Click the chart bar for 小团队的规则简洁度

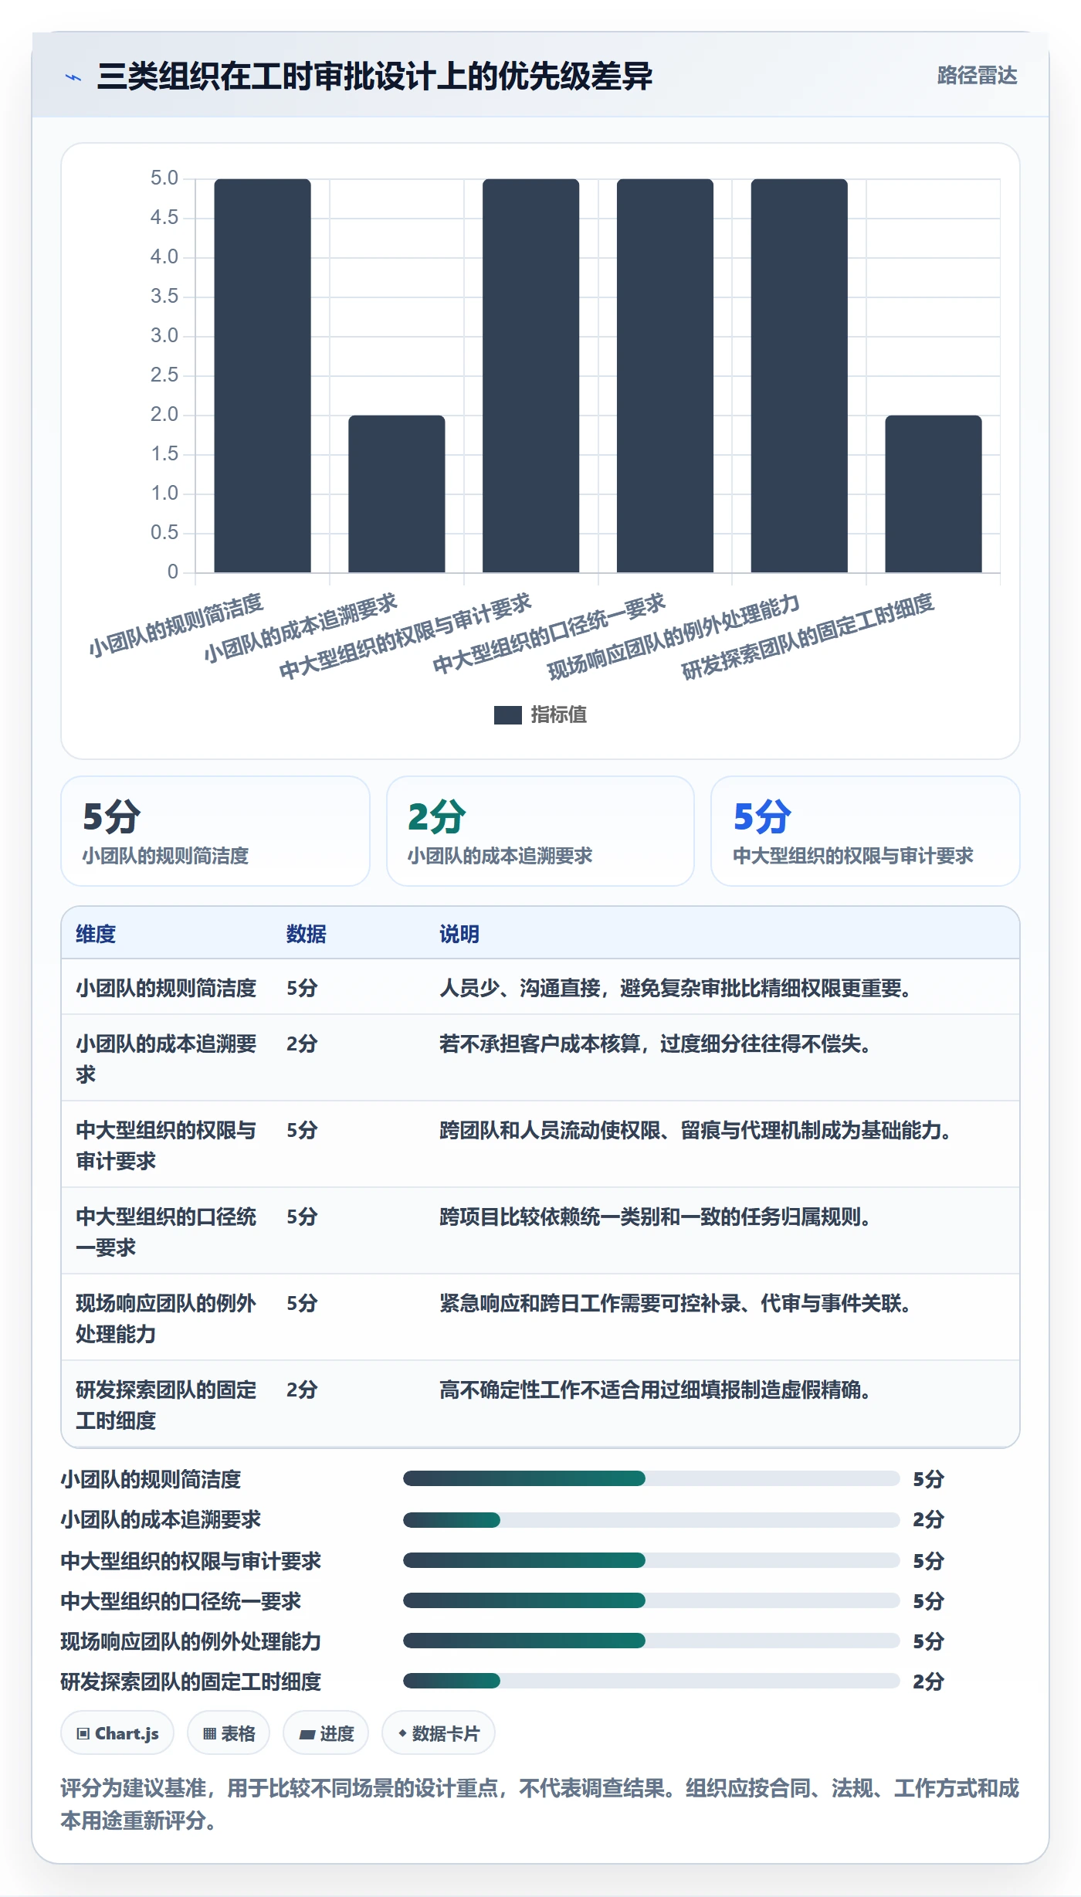(263, 375)
